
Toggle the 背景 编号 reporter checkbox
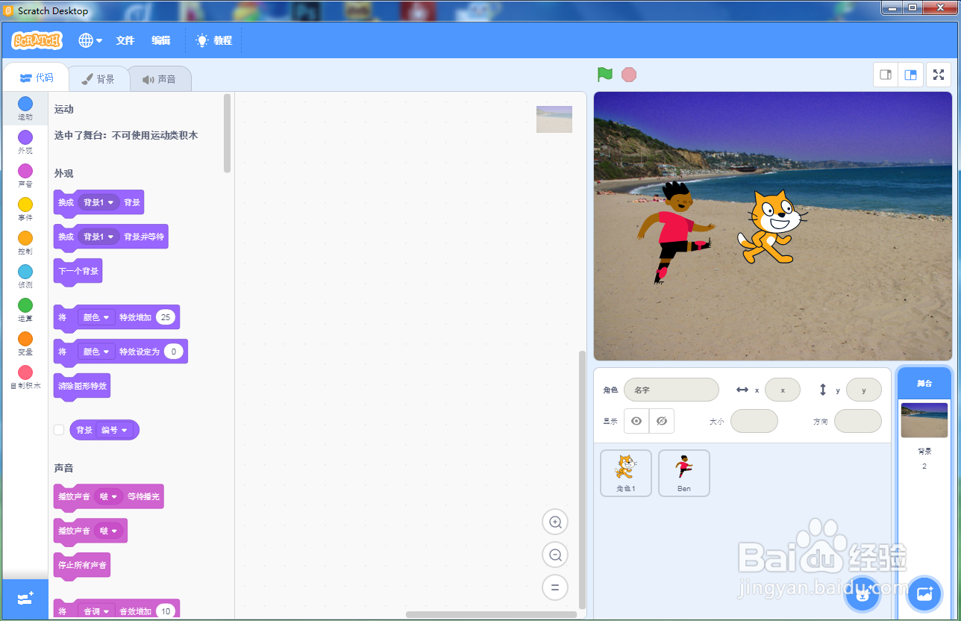tap(59, 430)
